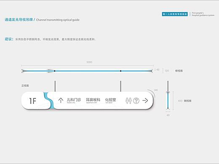This screenshot has height=164, width=219.
Task: Click the up arrow icon on the sign
Action: 61,101
